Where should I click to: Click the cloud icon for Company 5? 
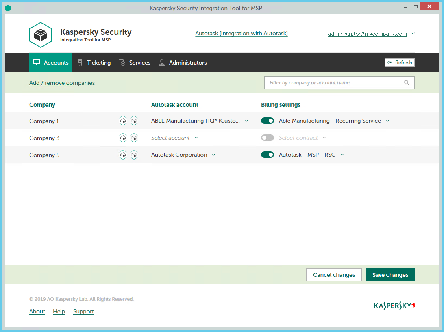pos(123,155)
